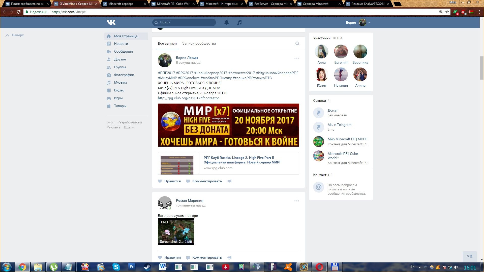Open Microsoft Word from the taskbar
This screenshot has height=272, width=484.
pyautogui.click(x=163, y=267)
